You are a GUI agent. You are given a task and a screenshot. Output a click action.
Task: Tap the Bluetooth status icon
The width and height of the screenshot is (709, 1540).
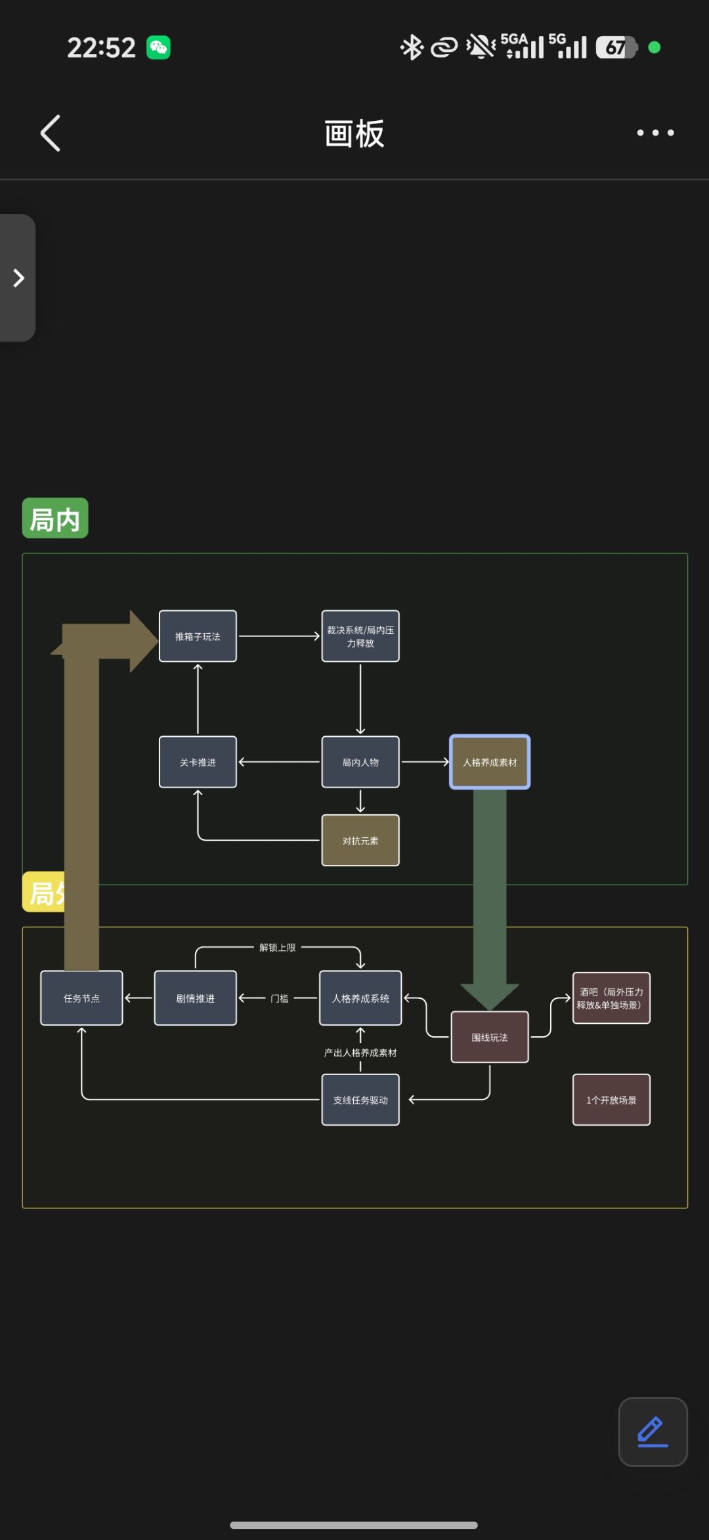point(412,47)
